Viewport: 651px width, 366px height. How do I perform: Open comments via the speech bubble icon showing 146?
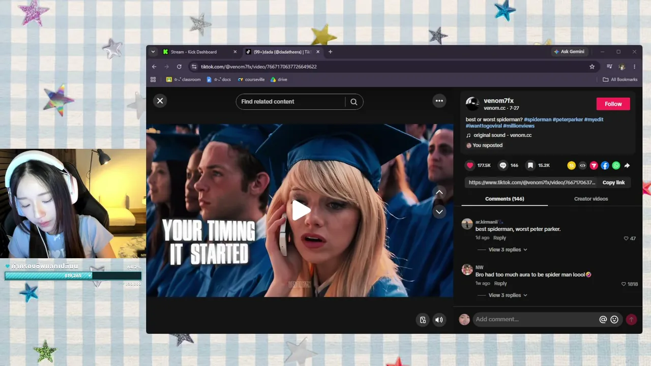point(503,165)
